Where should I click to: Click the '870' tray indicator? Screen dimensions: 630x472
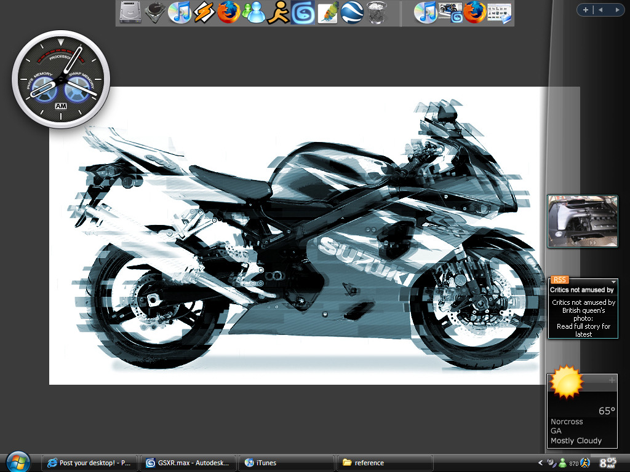pyautogui.click(x=574, y=464)
